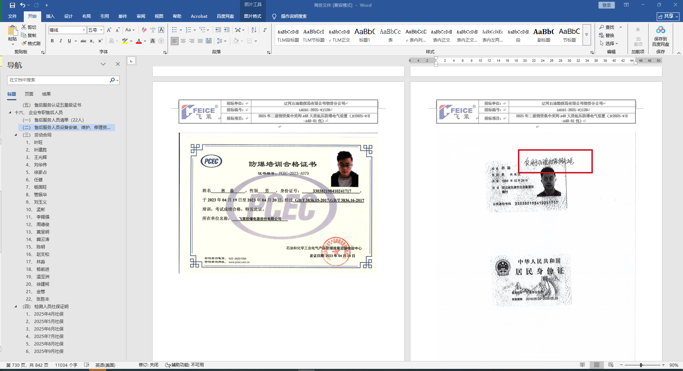Apply the character border icon
The image size is (683, 371).
[161, 30]
